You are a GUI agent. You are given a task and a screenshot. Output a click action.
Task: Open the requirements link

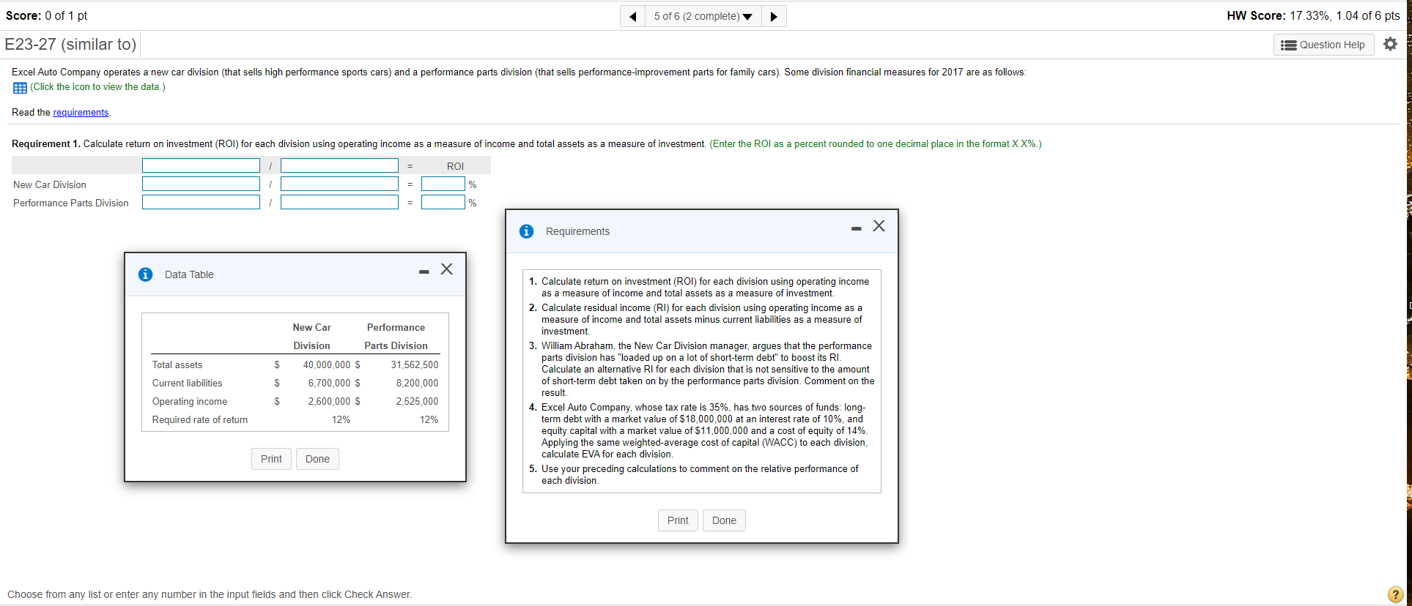(81, 113)
